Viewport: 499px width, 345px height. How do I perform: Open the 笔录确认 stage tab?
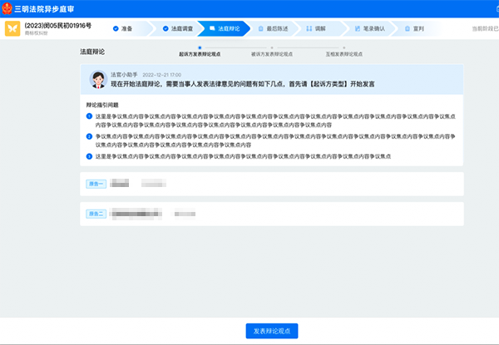point(373,28)
